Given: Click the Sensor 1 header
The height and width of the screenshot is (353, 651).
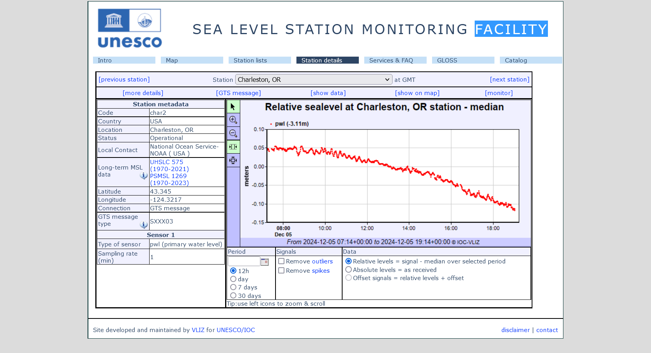Looking at the screenshot, I should point(161,235).
